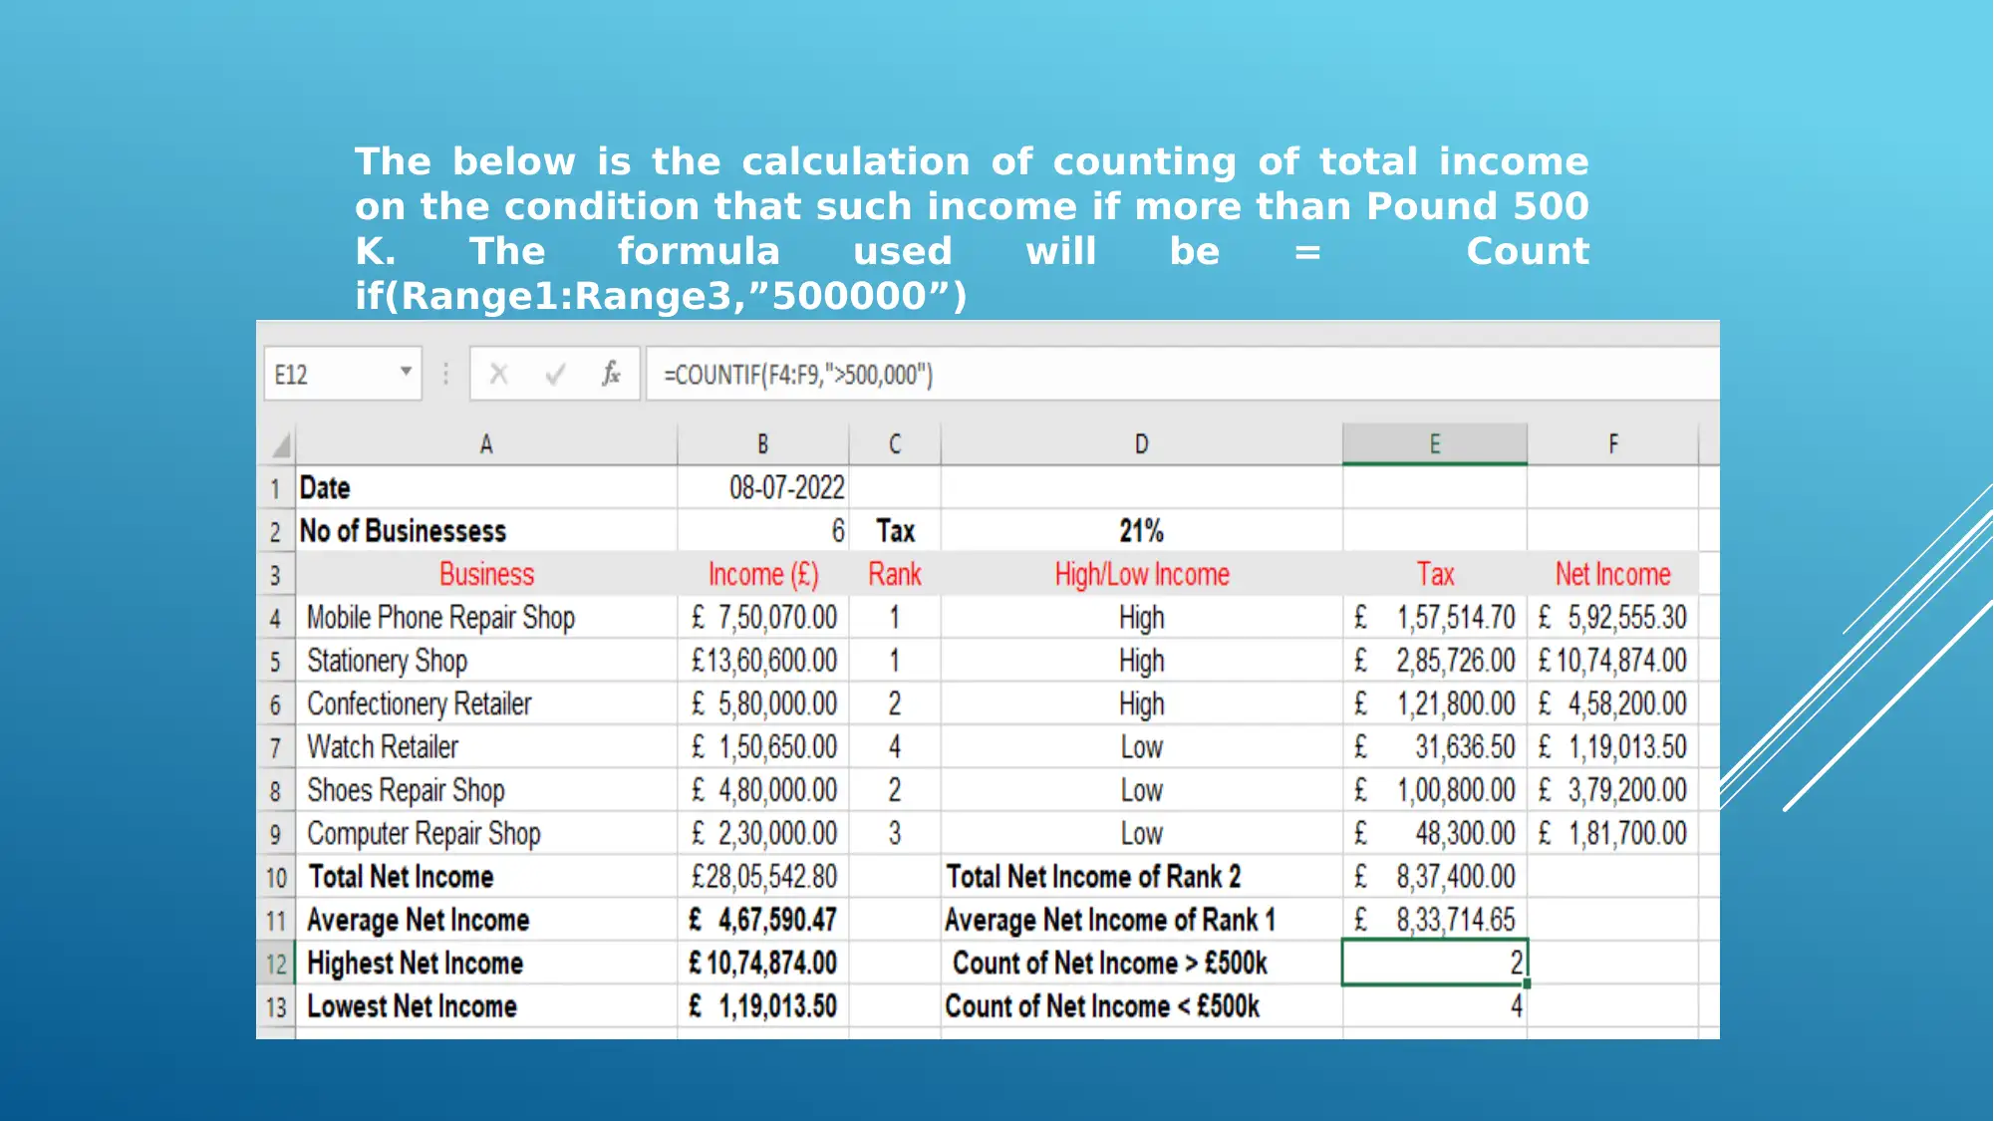
Task: Click Total Net Income of Rank 2 label
Action: point(1142,878)
